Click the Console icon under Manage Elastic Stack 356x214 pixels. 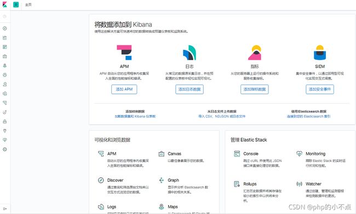[x=237, y=154]
